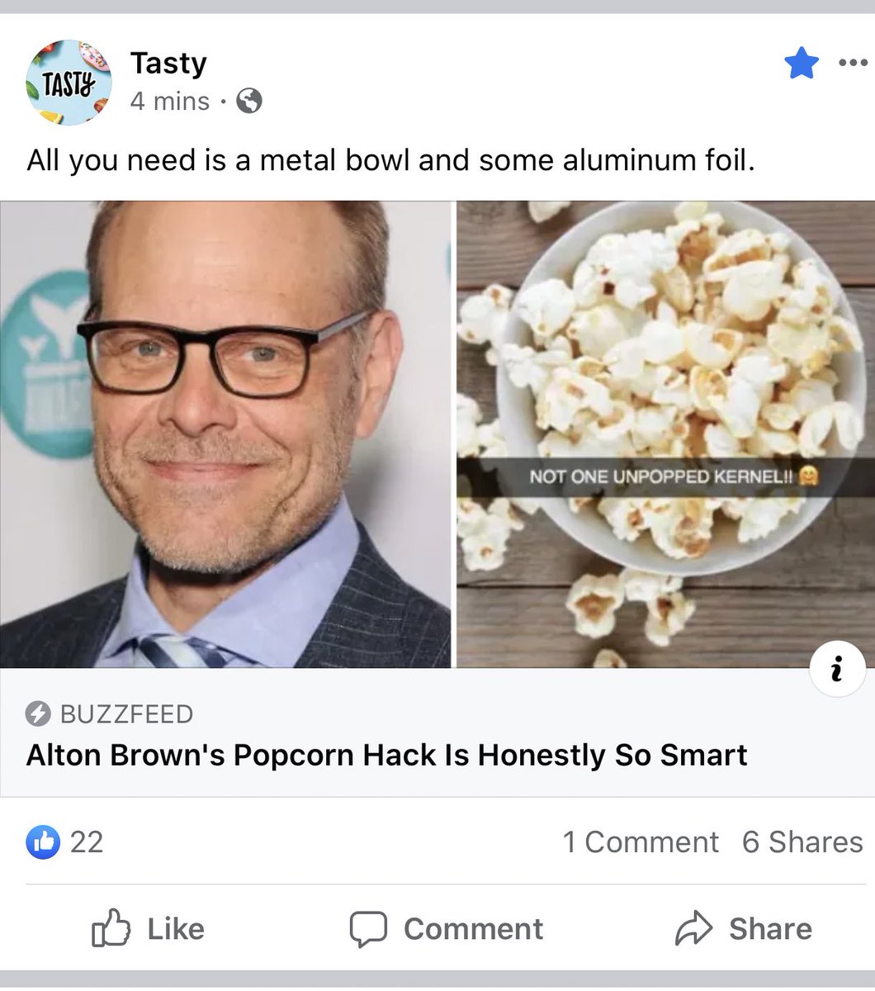Click the 22 reactions count
This screenshot has width=875, height=991.
point(87,842)
